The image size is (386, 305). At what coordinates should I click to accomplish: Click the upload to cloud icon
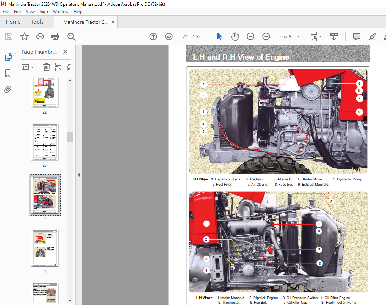tap(40, 36)
